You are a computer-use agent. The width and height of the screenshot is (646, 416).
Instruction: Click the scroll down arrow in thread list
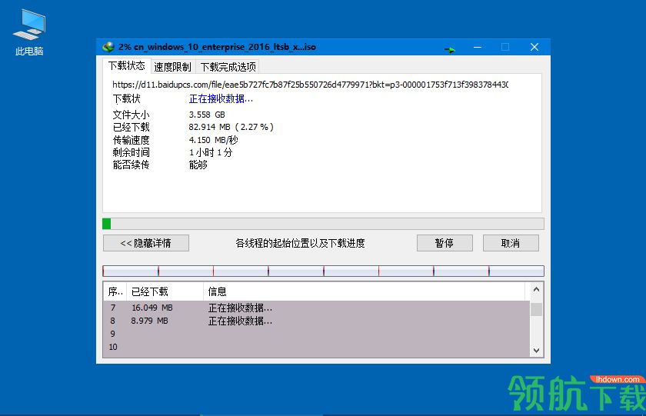pyautogui.click(x=536, y=351)
